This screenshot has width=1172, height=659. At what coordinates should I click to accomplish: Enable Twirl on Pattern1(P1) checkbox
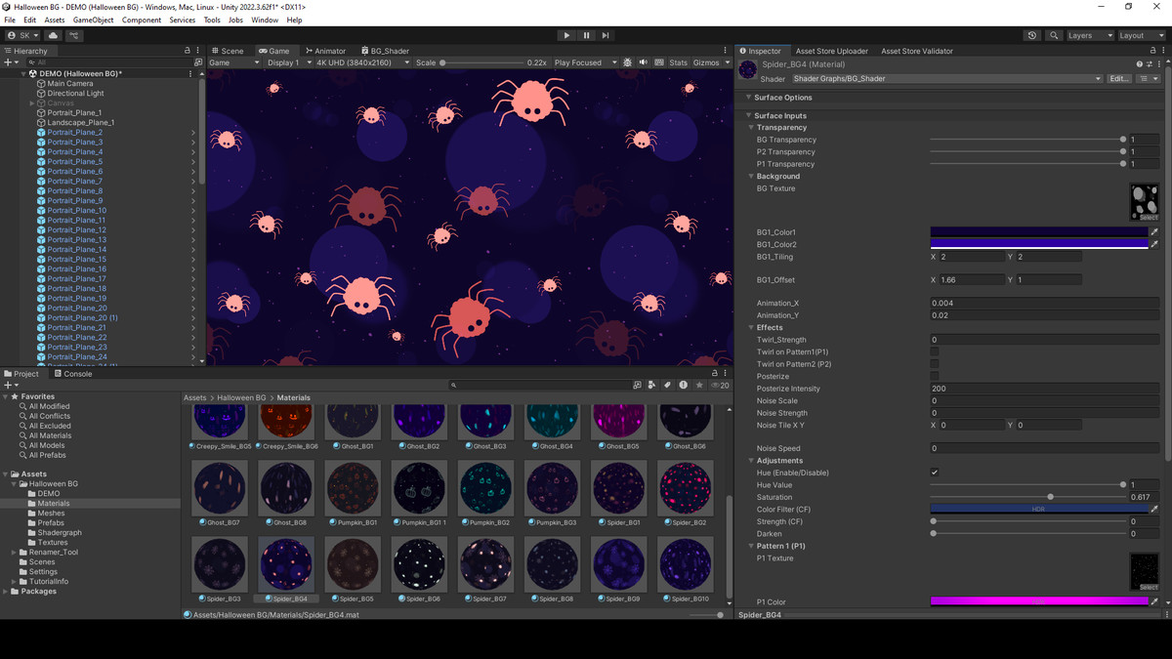coord(934,351)
